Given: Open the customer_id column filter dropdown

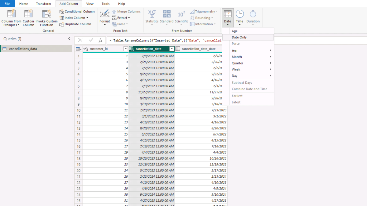Looking at the screenshot, I should click(x=125, y=49).
